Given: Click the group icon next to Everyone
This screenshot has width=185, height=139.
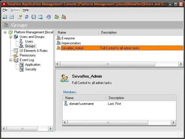Looking at the screenshot, I should point(59,38).
